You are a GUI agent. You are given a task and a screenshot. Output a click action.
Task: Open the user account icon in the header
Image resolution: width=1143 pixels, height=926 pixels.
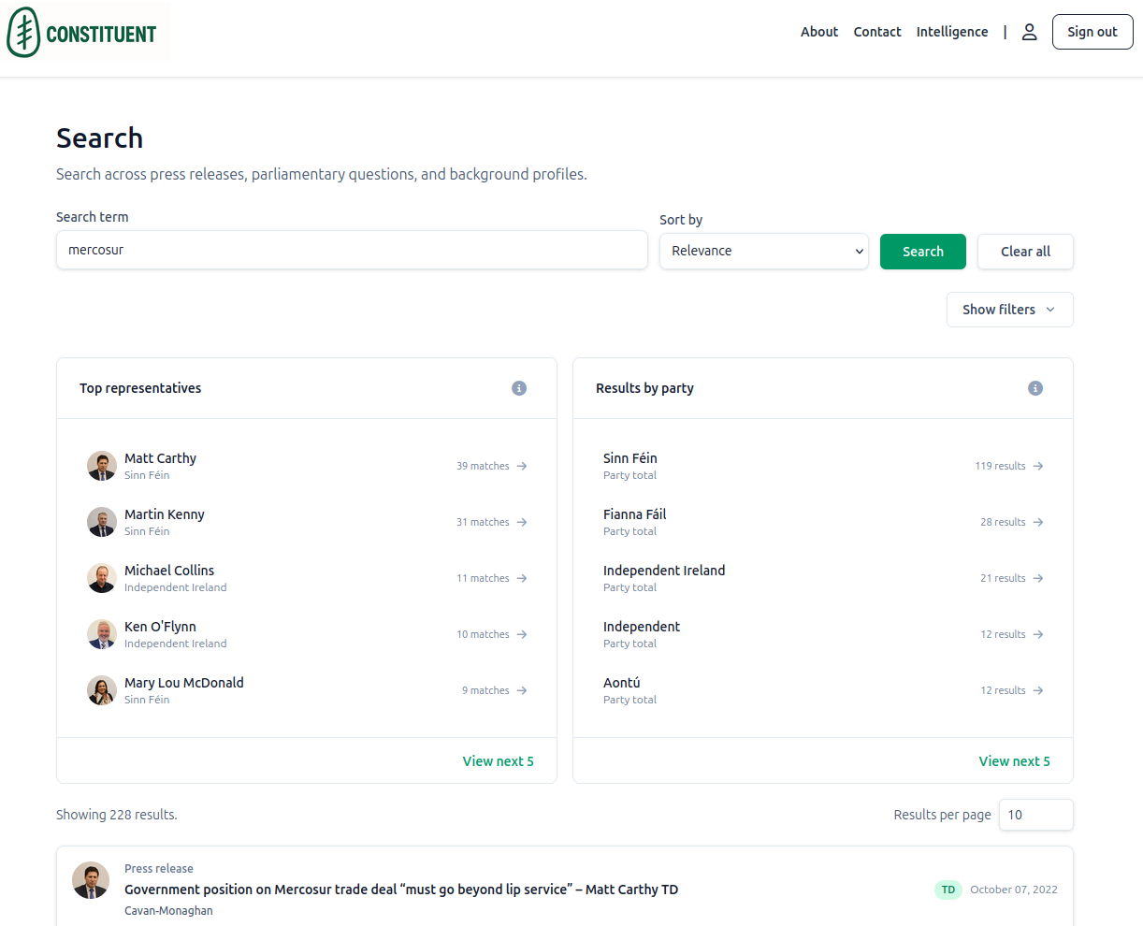(x=1029, y=31)
